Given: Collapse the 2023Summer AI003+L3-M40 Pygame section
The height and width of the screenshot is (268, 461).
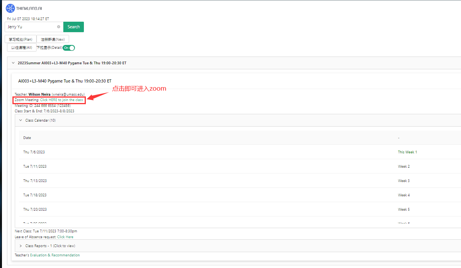Looking at the screenshot, I should (13, 63).
